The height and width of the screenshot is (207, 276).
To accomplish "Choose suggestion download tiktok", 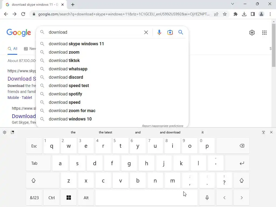I will click(112, 61).
